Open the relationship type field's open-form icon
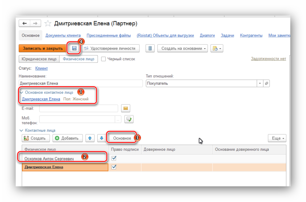 click(x=267, y=84)
